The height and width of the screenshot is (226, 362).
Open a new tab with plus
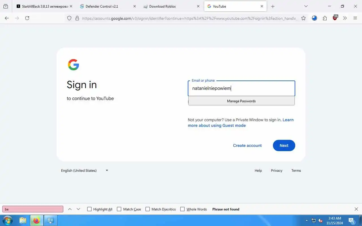click(273, 6)
